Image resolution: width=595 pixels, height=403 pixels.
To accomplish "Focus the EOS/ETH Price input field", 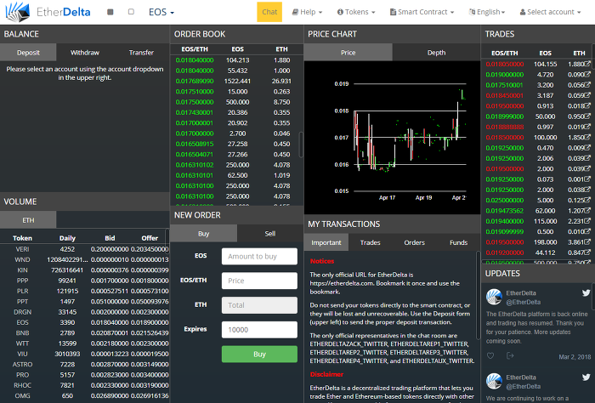I will (x=259, y=281).
